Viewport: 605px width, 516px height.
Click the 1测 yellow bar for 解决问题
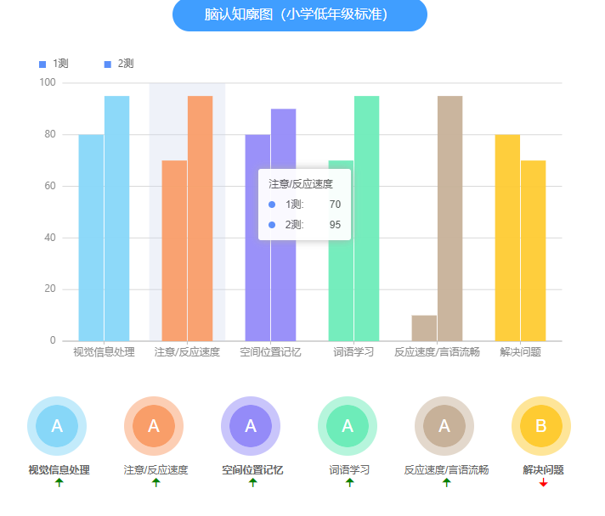tap(507, 238)
